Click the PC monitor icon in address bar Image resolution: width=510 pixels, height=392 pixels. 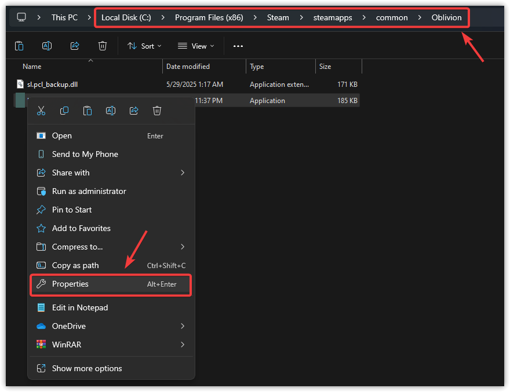pos(21,17)
